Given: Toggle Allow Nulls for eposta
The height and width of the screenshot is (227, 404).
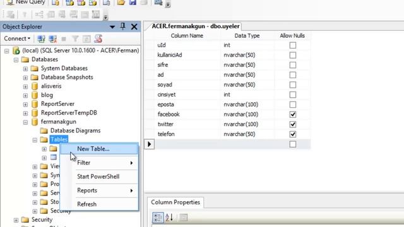Looking at the screenshot, I should point(293,105).
